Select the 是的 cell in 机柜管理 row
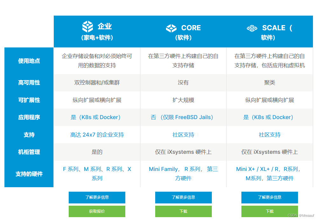This screenshot has height=220, width=319. click(x=97, y=152)
